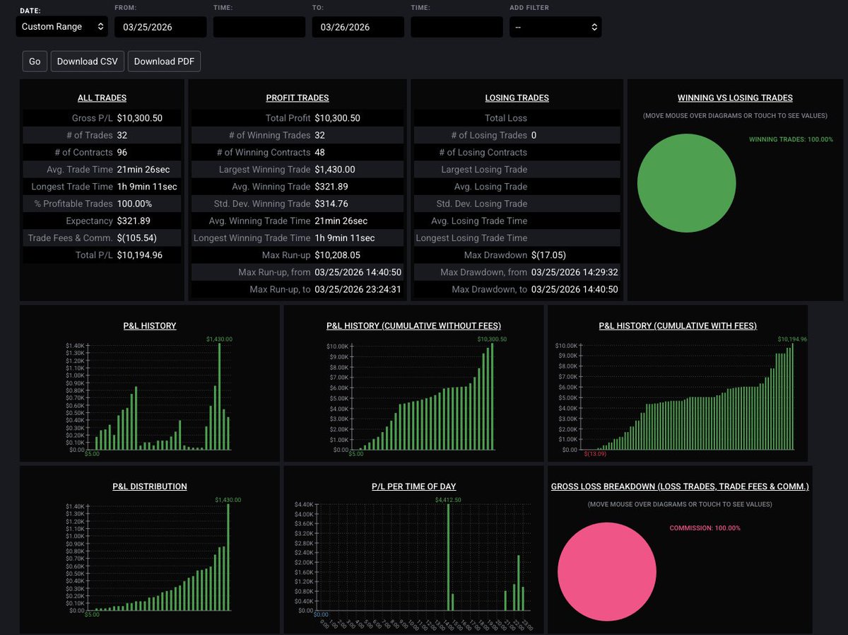This screenshot has height=635, width=848.
Task: Click Std. Dev. Winning Trade value $314.76
Action: click(x=332, y=204)
